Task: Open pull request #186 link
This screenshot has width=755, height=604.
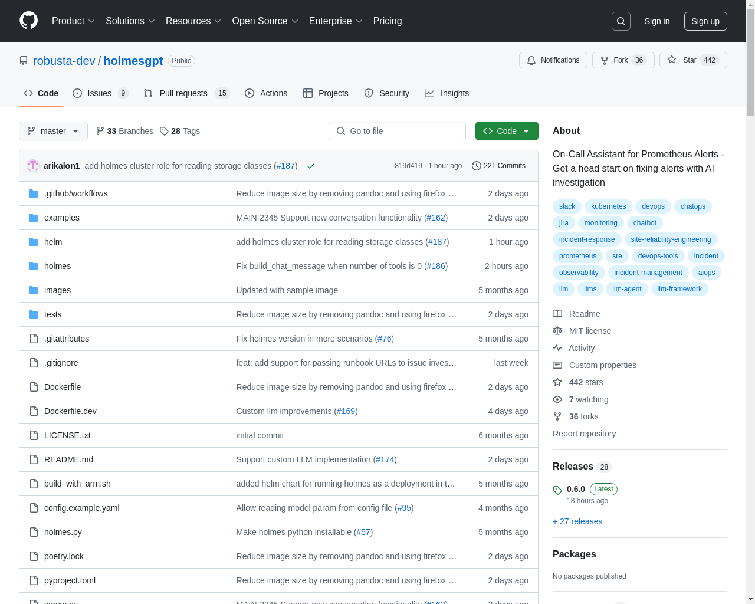Action: tap(436, 266)
